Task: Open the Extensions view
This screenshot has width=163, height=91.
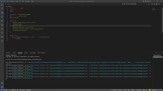Action: pos(2,21)
